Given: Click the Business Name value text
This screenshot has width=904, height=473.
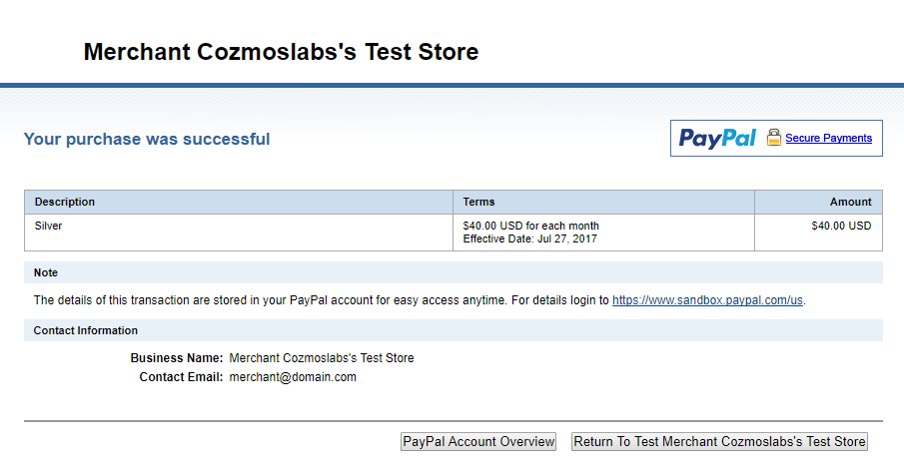Looking at the screenshot, I should [321, 358].
